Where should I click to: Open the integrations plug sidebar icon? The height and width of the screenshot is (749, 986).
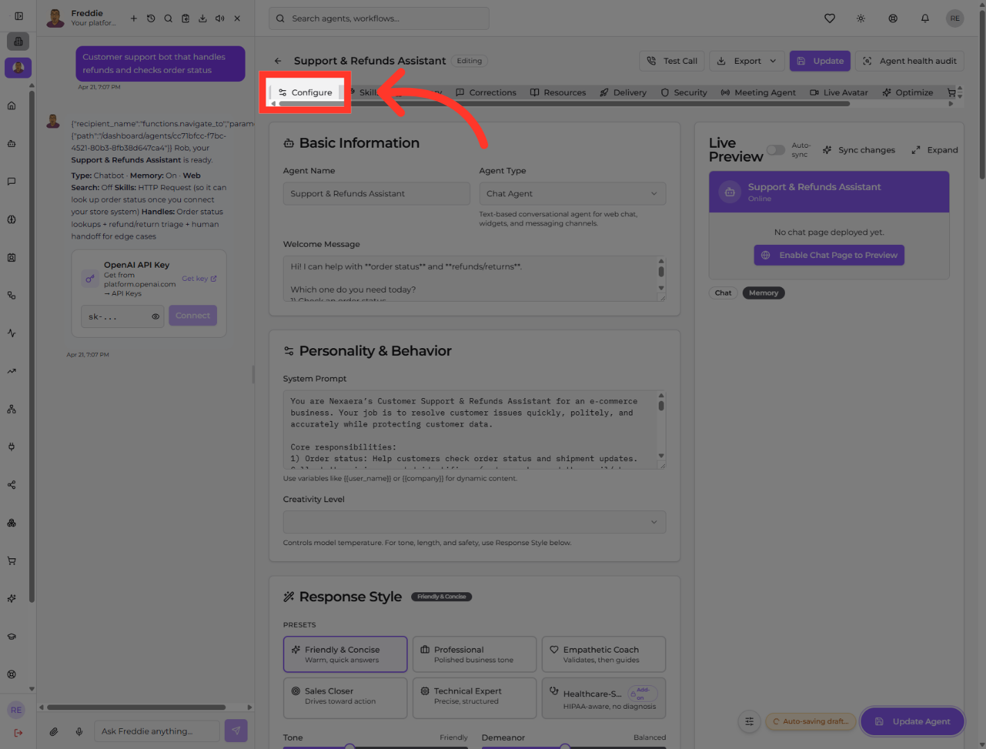click(12, 447)
